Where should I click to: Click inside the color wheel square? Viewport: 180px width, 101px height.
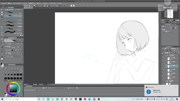pyautogui.click(x=13, y=89)
